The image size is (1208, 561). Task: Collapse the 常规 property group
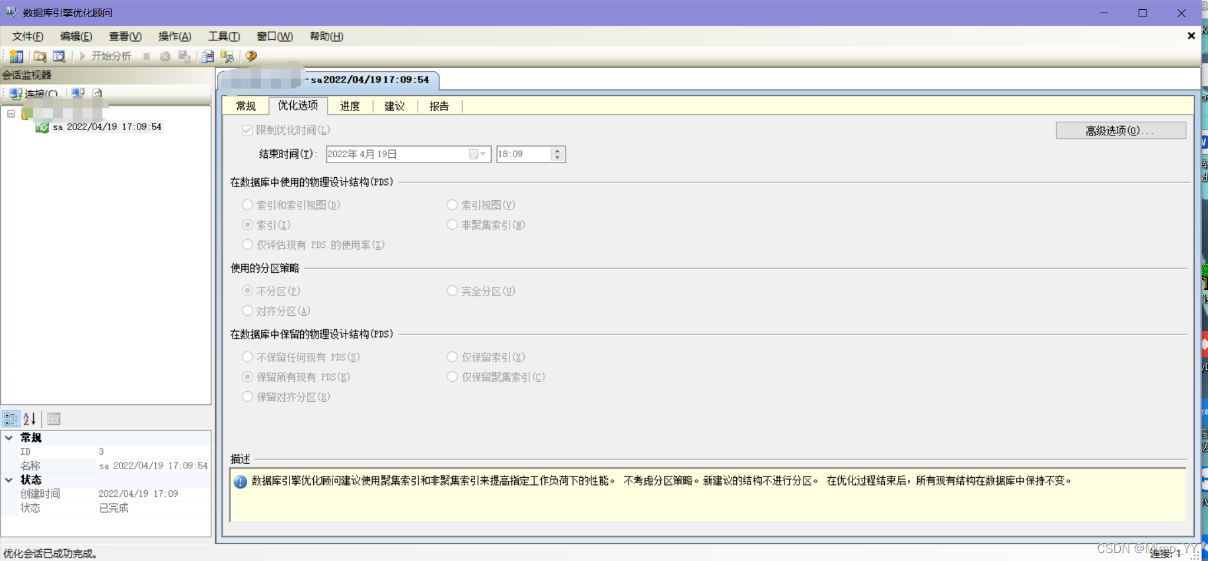click(9, 437)
